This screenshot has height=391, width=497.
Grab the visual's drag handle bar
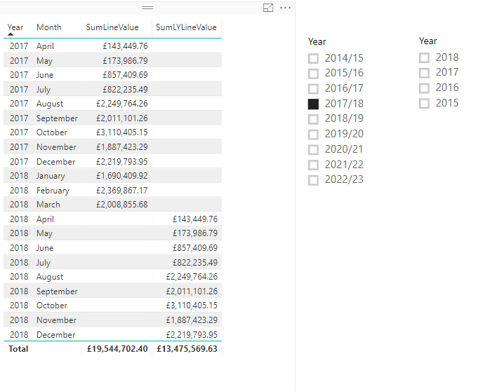(147, 8)
